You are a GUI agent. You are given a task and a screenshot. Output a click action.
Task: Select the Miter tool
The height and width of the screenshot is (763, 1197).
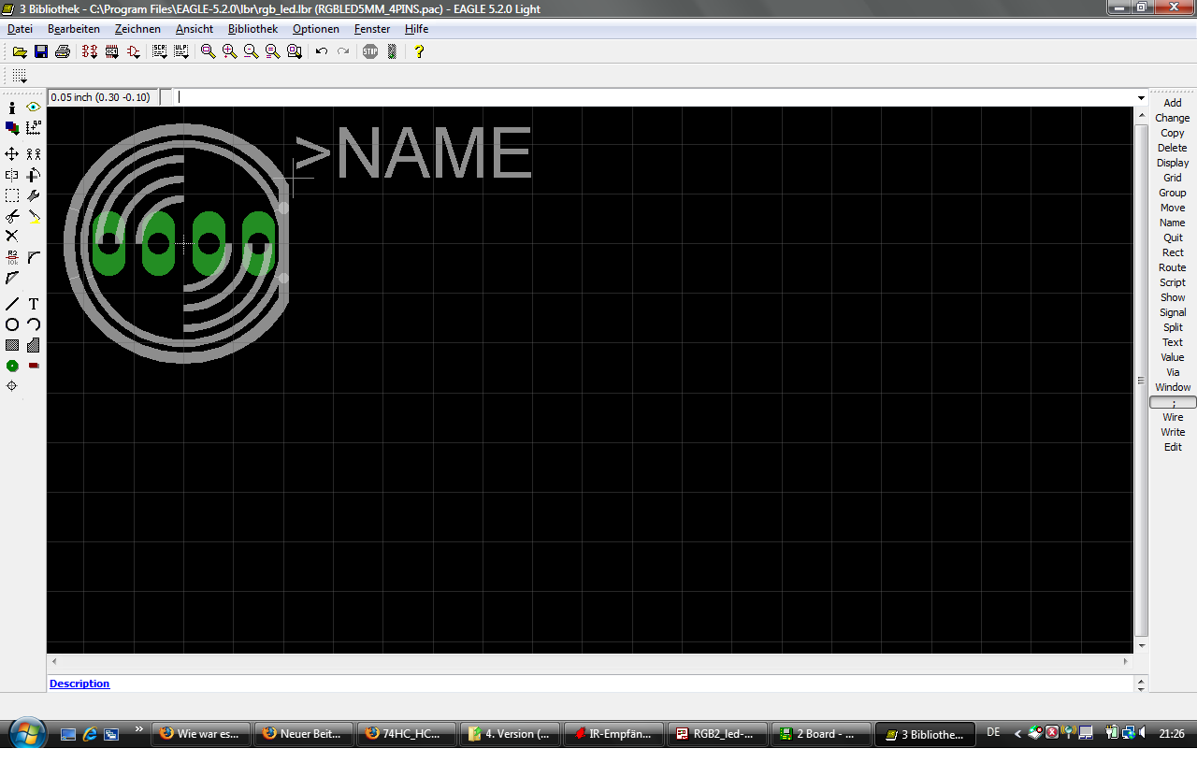pyautogui.click(x=34, y=257)
